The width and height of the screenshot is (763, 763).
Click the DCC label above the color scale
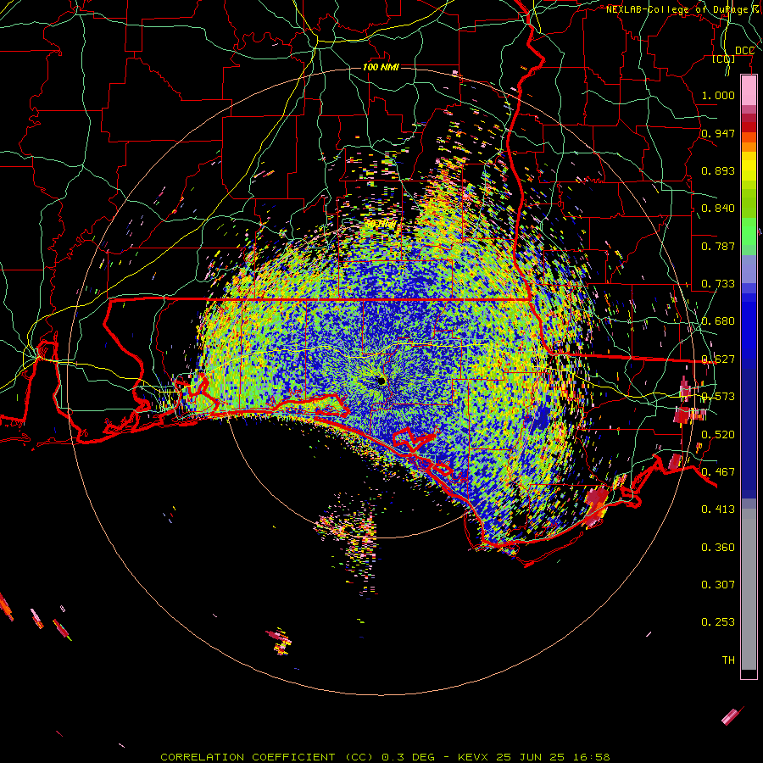tap(744, 51)
